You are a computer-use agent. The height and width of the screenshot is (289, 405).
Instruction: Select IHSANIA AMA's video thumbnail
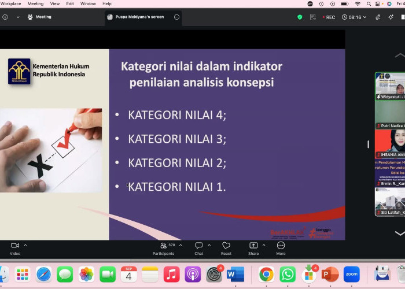390,144
